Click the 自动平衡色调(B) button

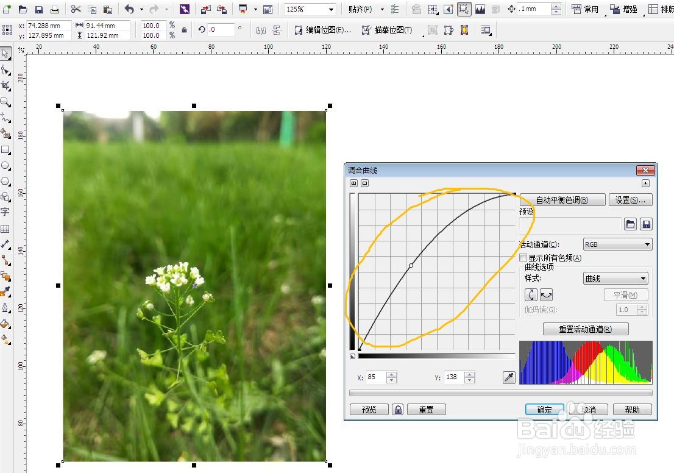pos(562,200)
